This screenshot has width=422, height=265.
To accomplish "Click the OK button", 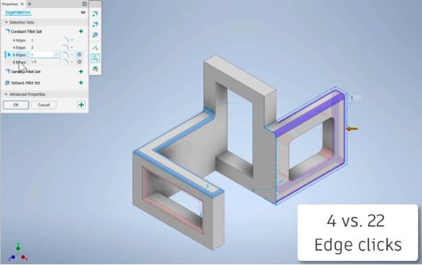I will 16,105.
